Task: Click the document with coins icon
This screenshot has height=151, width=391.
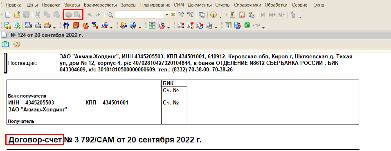Action: (x=8, y=25)
